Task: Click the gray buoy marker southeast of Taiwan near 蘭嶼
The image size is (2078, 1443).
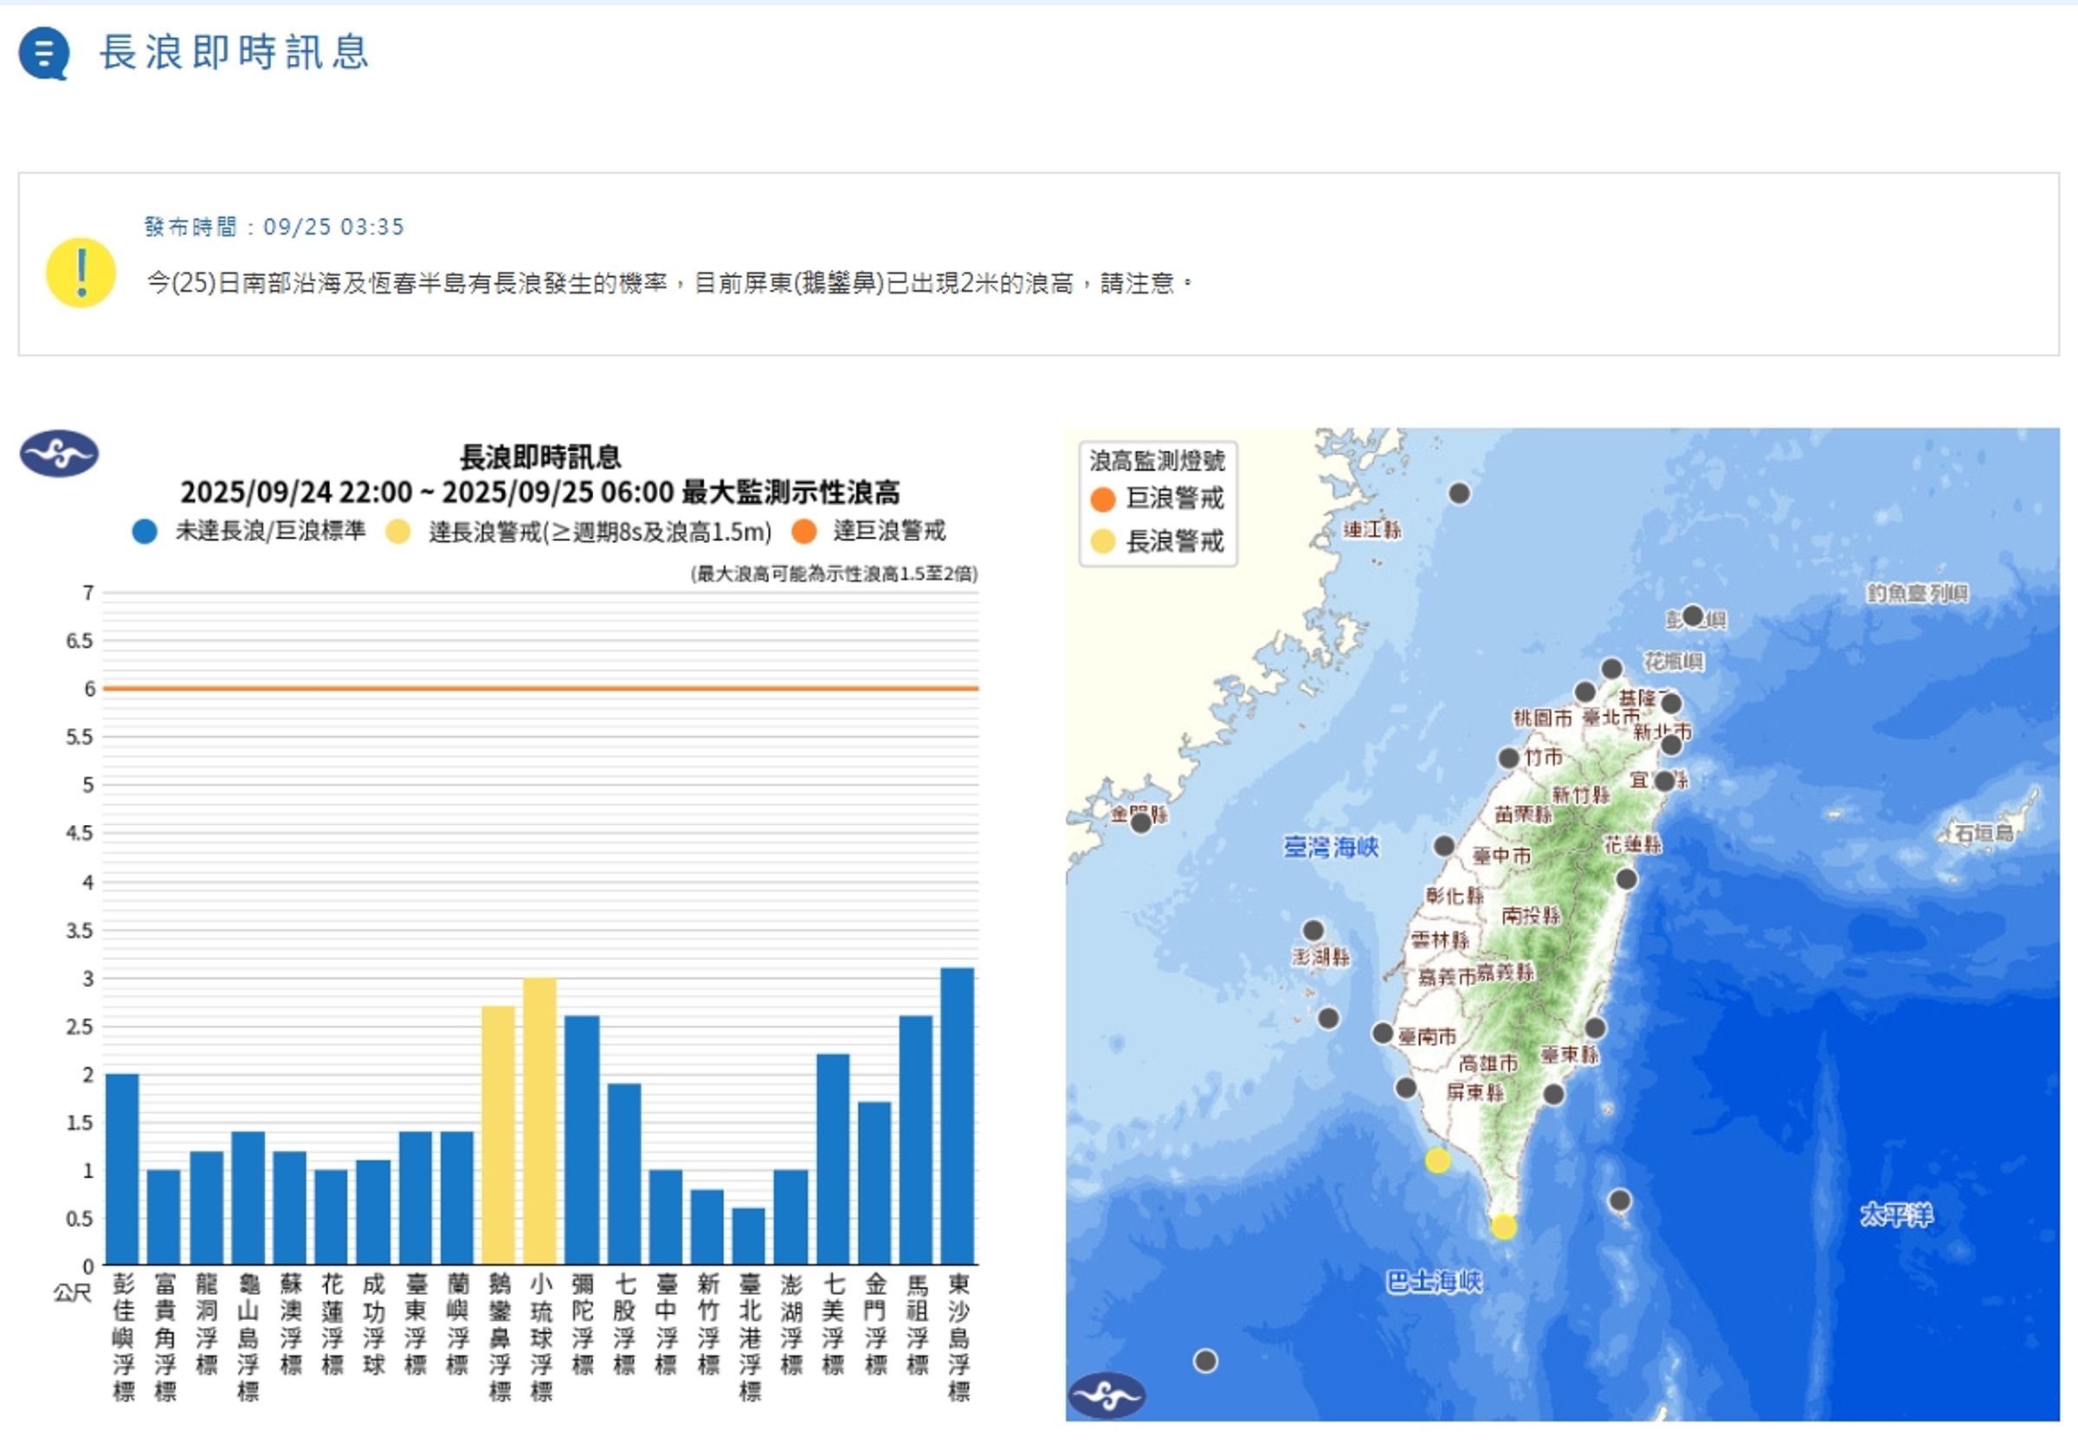Action: point(1619,1201)
